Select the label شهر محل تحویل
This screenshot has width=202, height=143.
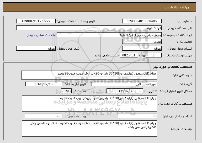[x=68, y=49]
